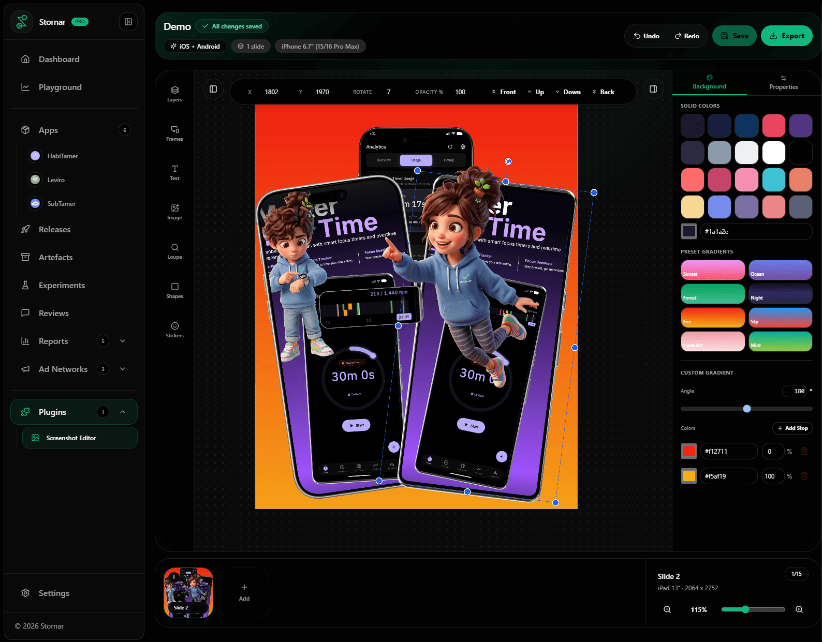Open the iPhone 6.7" device selector

pos(320,46)
